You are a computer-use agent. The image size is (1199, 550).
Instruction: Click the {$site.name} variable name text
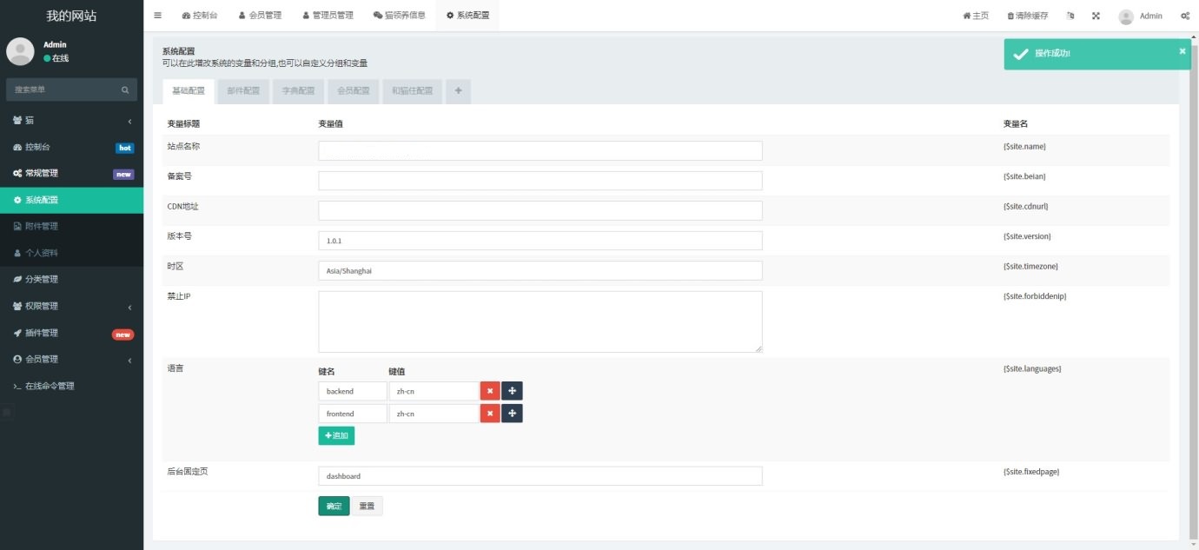pyautogui.click(x=1024, y=146)
